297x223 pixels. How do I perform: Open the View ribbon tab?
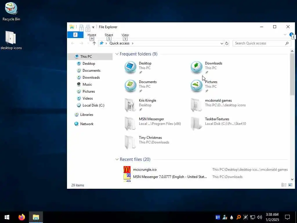tap(125, 35)
